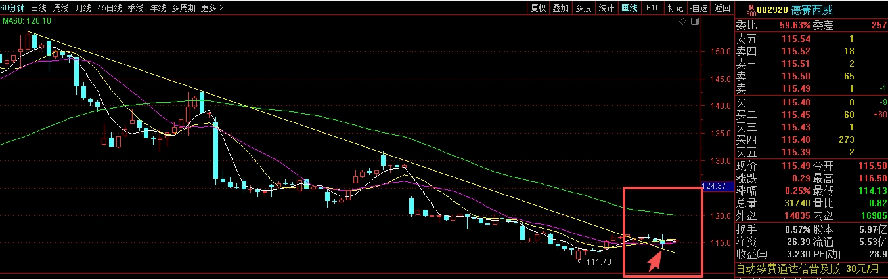Click the 流通 value 5.53亿
Viewport: 888px width, 279px height.
874,242
